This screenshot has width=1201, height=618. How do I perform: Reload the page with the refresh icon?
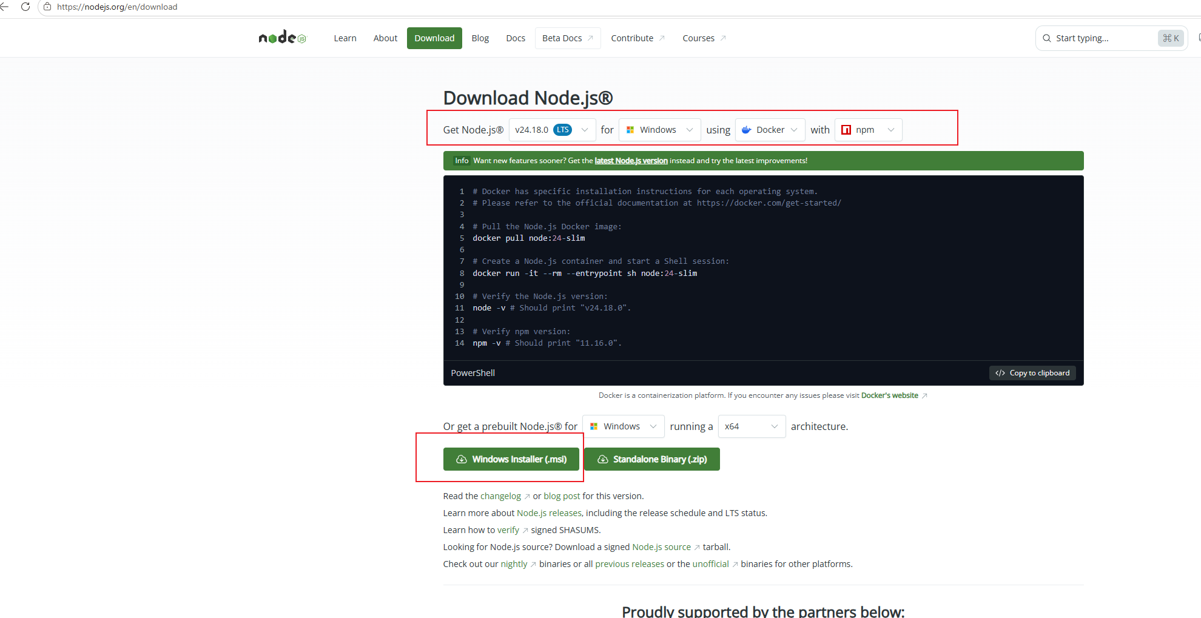click(x=25, y=7)
